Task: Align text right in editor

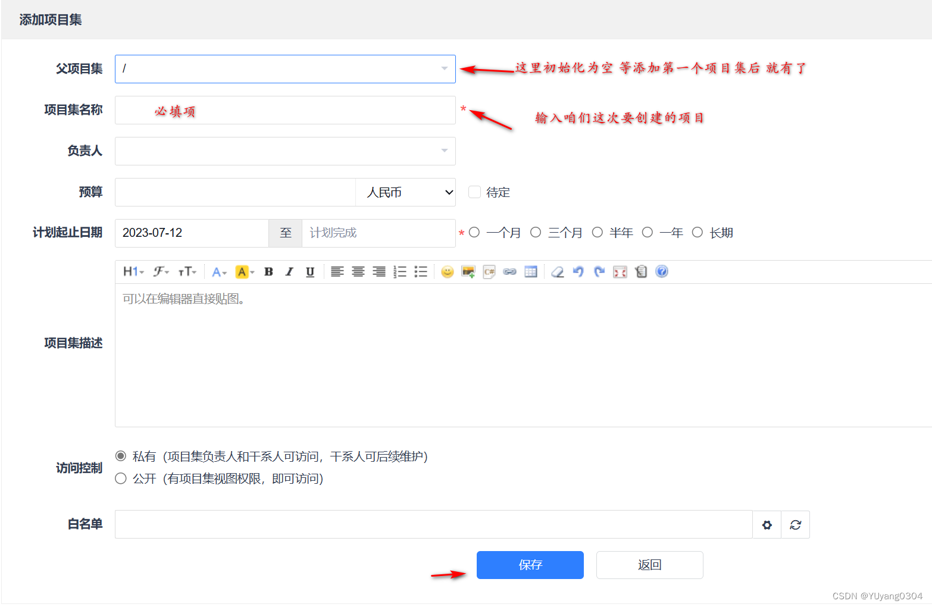Action: click(379, 272)
